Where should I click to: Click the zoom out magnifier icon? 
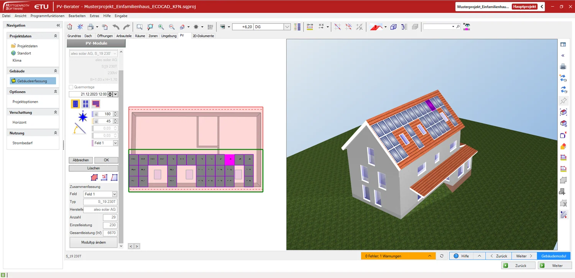click(x=172, y=27)
